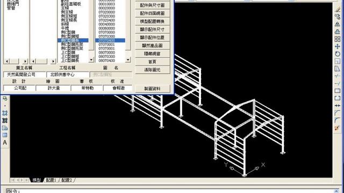The height and width of the screenshot is (193, 344).
Task: Select the Move tool with cross arrows
Action: (338, 47)
